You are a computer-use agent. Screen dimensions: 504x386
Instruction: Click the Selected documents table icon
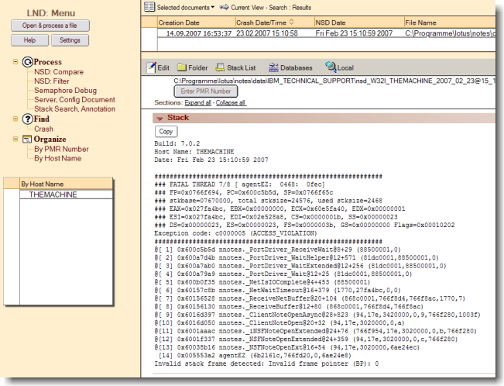pyautogui.click(x=149, y=7)
